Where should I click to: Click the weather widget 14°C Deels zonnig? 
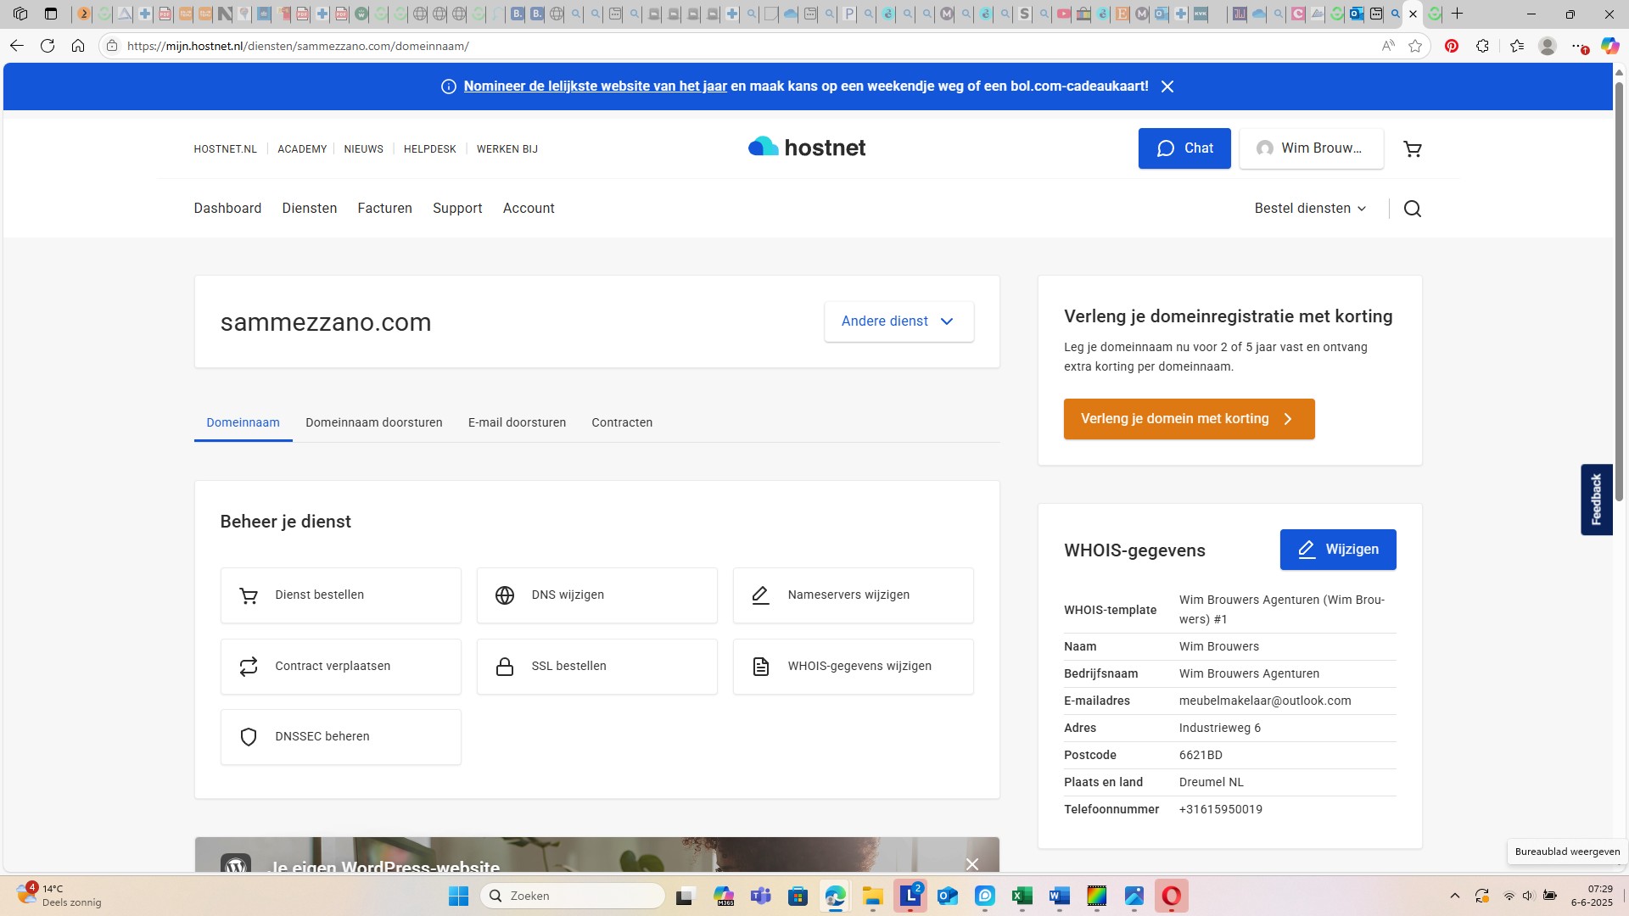[x=59, y=896]
